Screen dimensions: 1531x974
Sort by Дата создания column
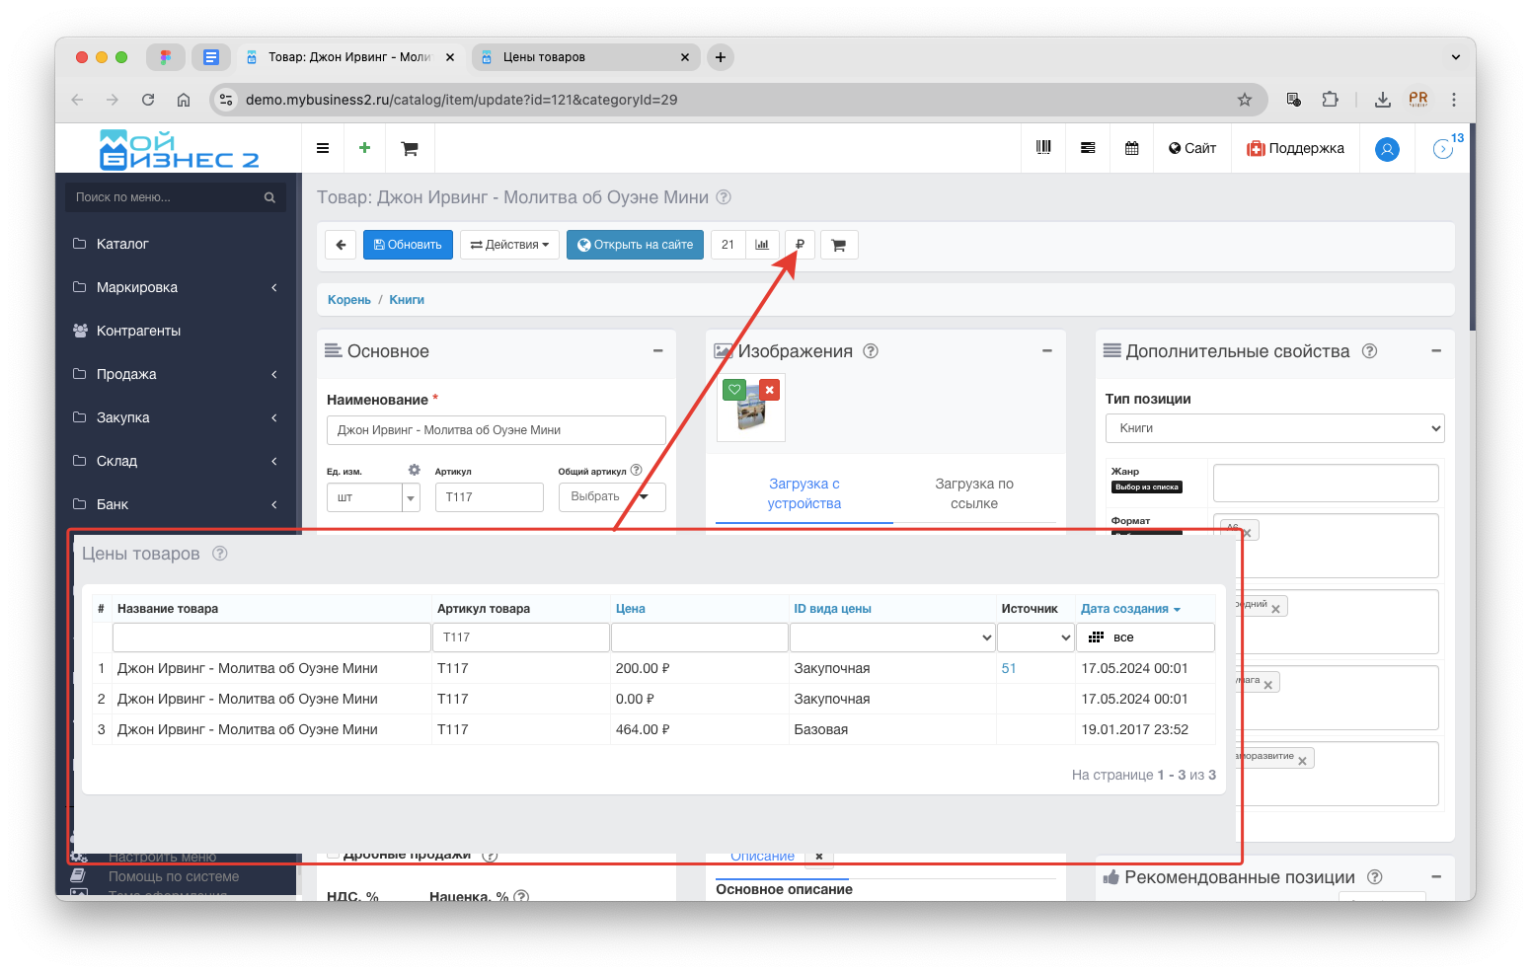[x=1130, y=609]
